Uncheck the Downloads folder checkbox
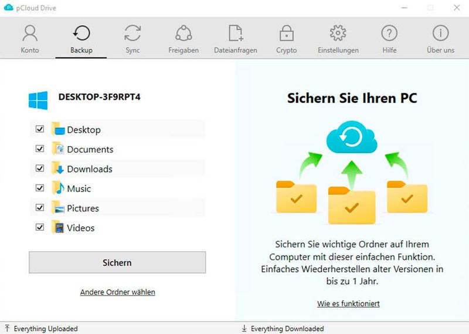This screenshot has width=469, height=334. coord(40,168)
